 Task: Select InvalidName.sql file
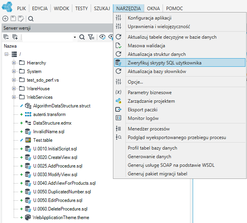[x=49, y=132]
